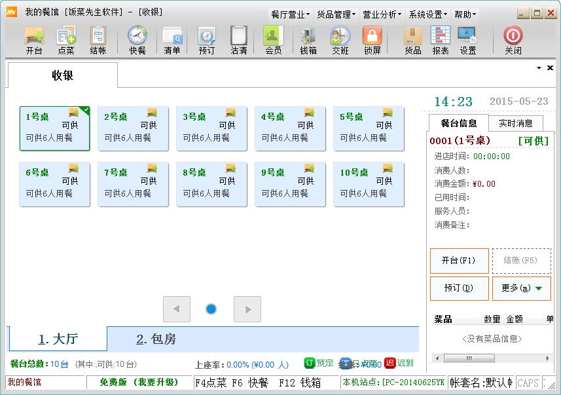Switch to the 实时消息 tab
This screenshot has width=561, height=395.
coord(515,123)
